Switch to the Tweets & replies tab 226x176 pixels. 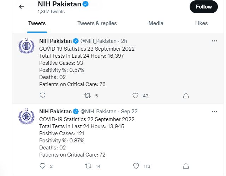pyautogui.click(x=97, y=23)
